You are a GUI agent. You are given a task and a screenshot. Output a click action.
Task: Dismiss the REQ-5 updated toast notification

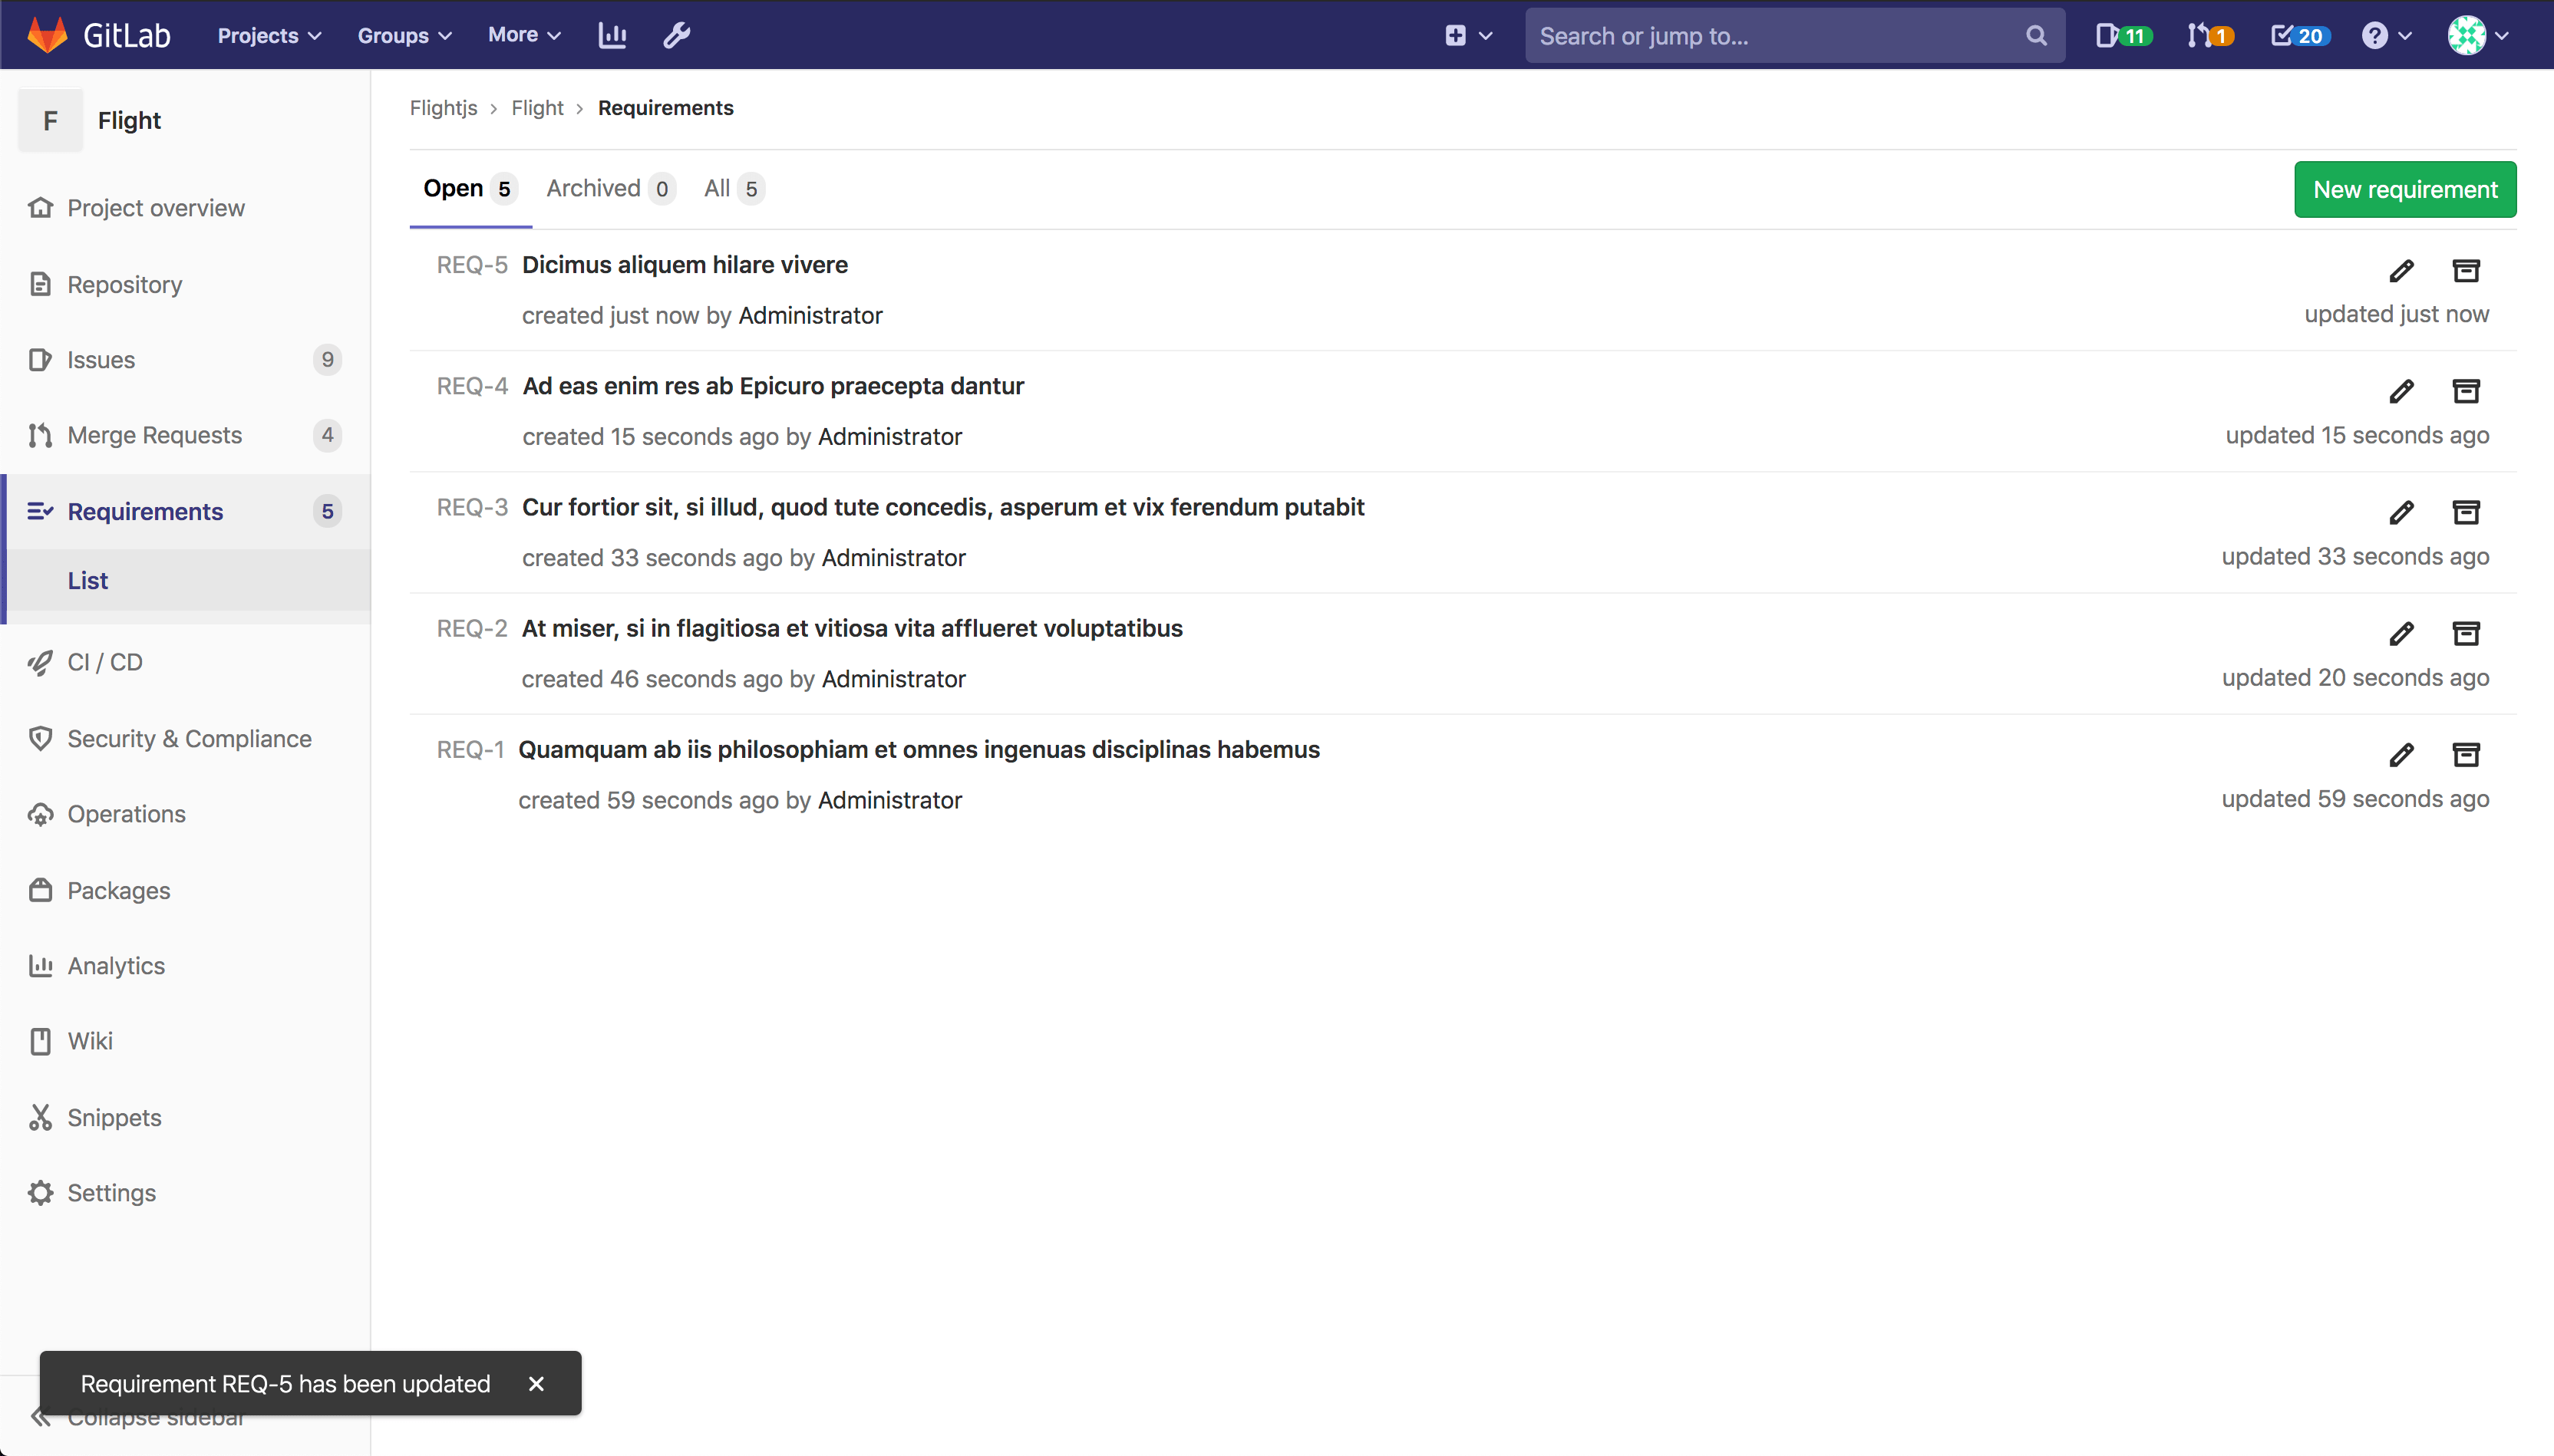(x=536, y=1384)
